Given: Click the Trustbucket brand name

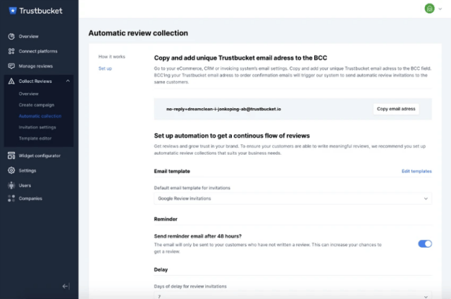Looking at the screenshot, I should point(41,11).
